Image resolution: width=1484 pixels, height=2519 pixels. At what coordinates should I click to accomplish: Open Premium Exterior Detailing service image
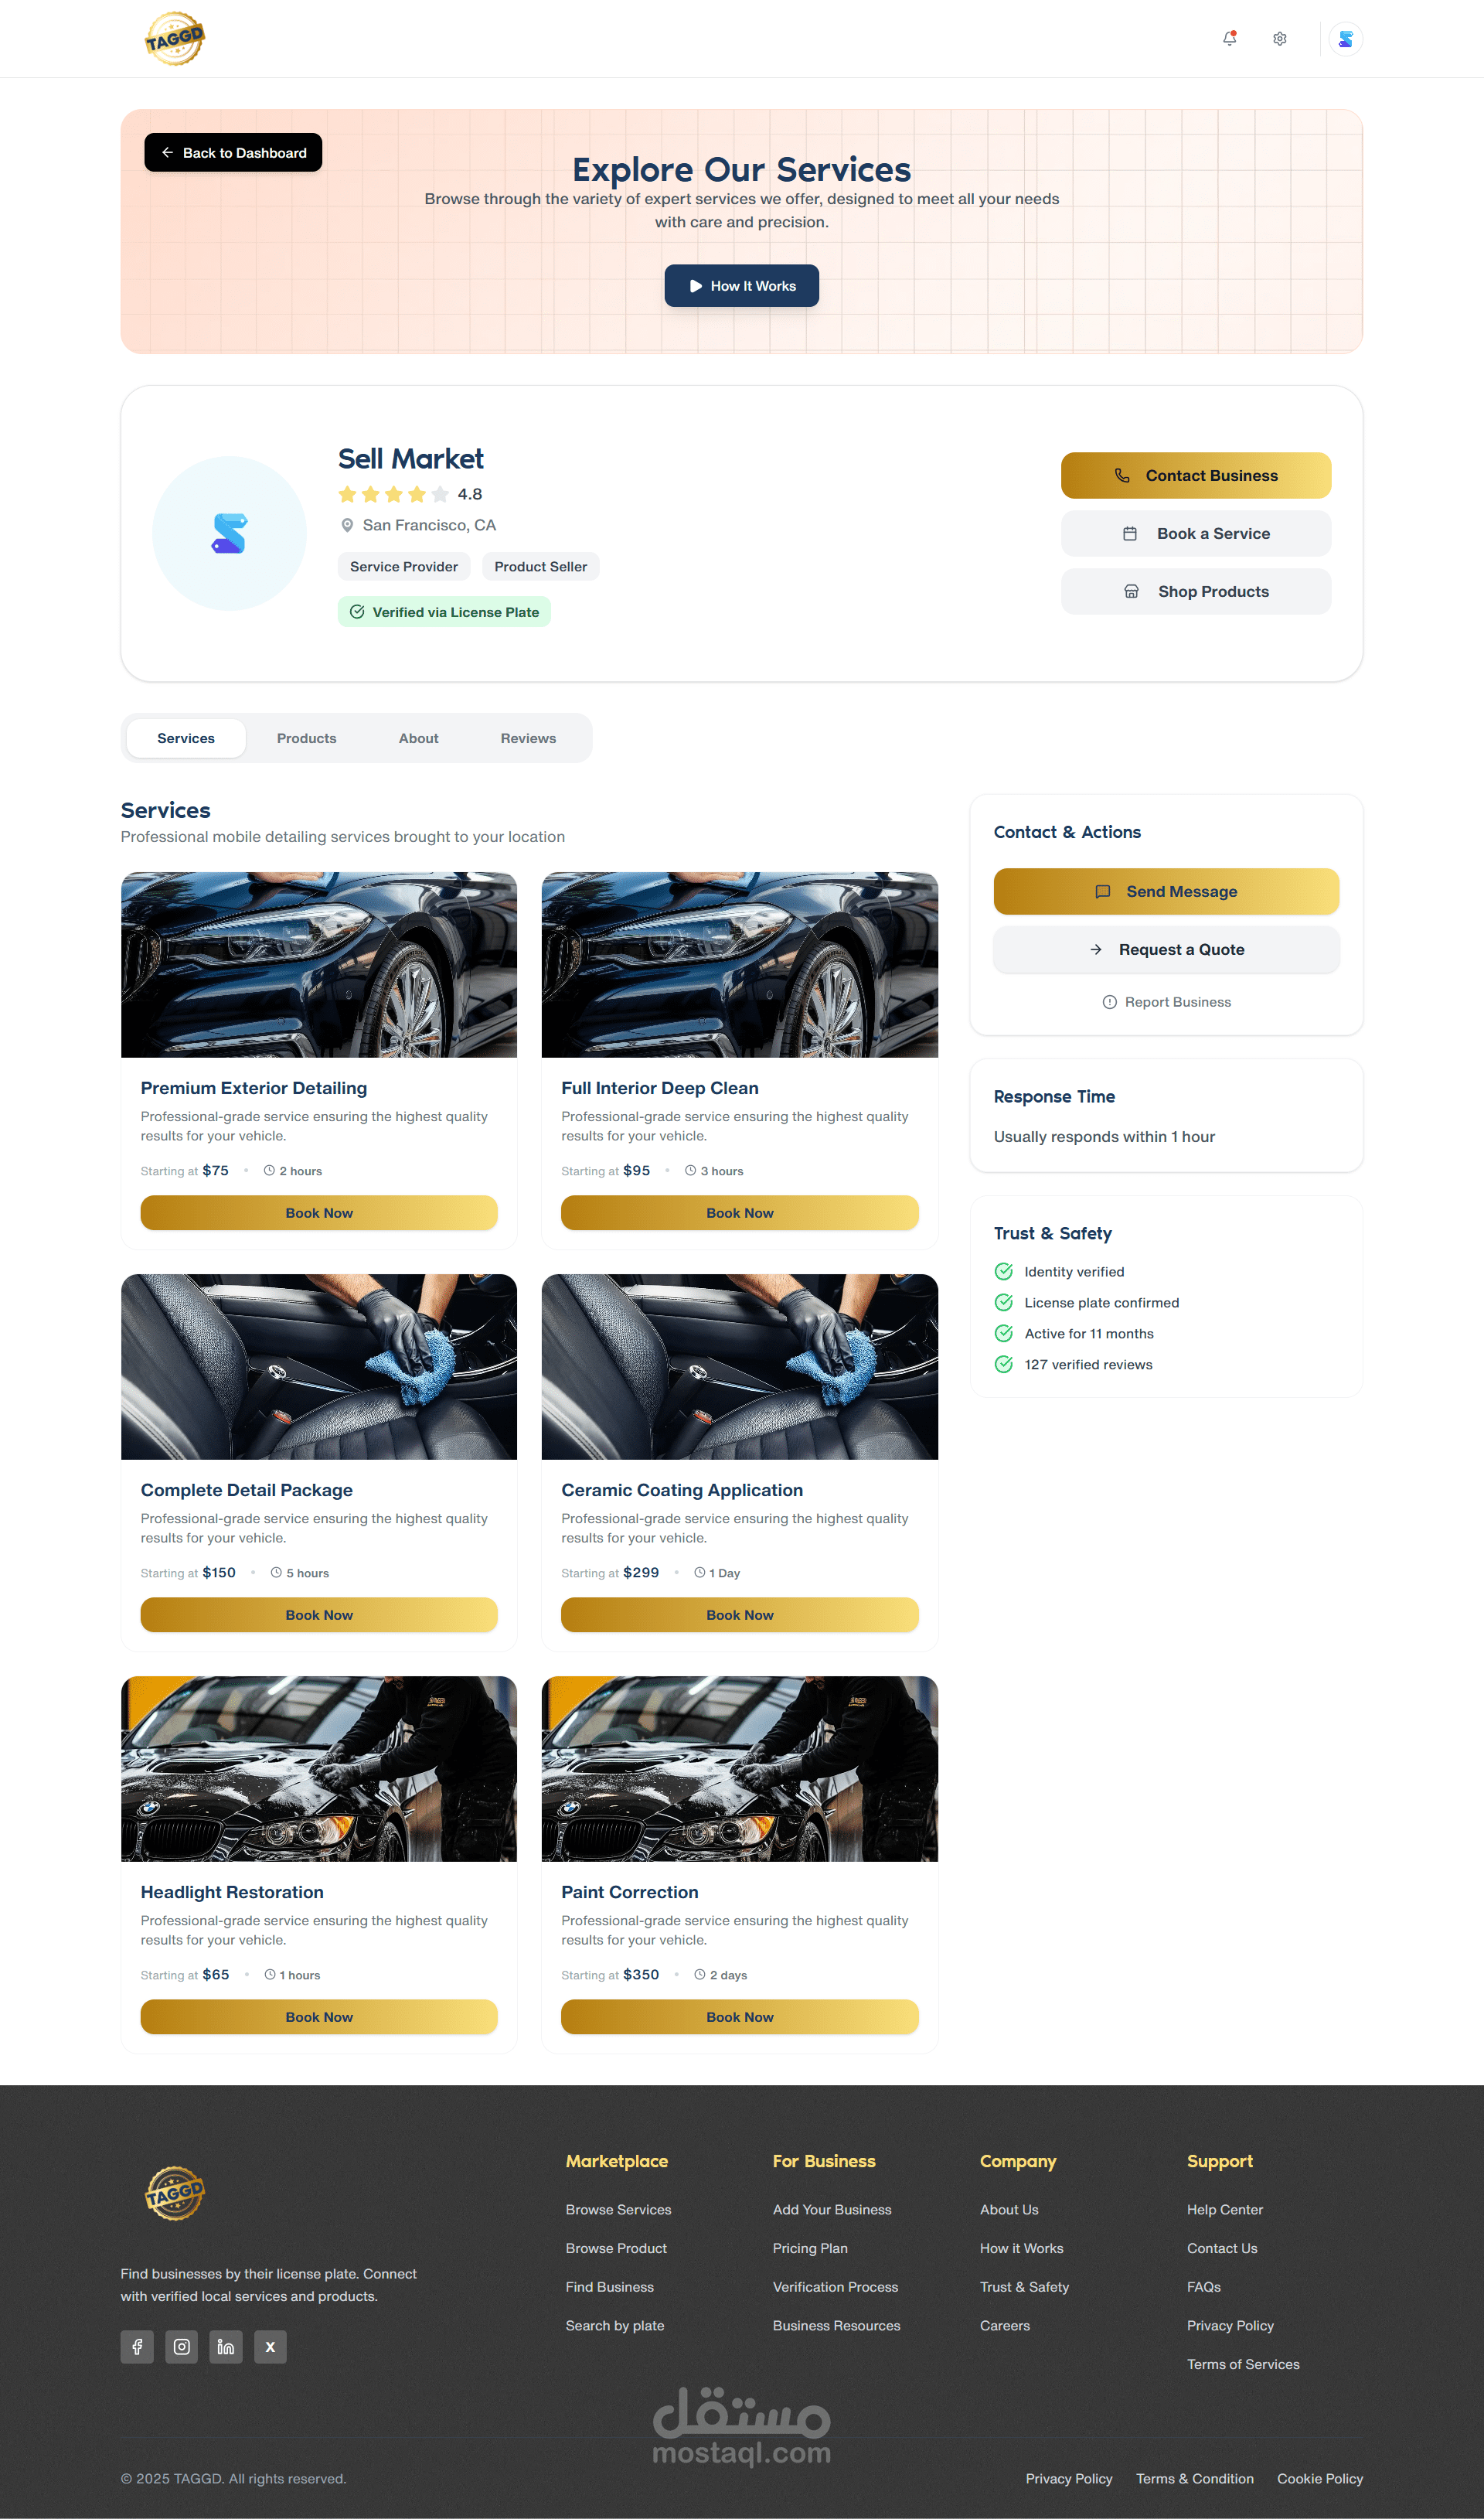[x=319, y=964]
